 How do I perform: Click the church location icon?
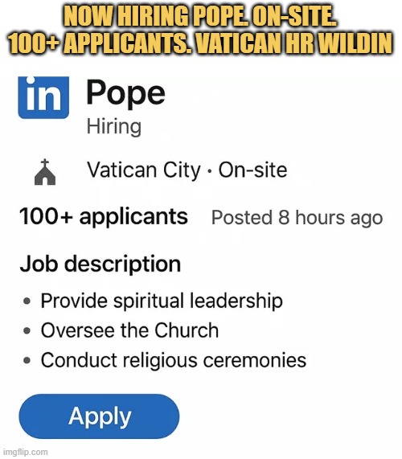45,172
